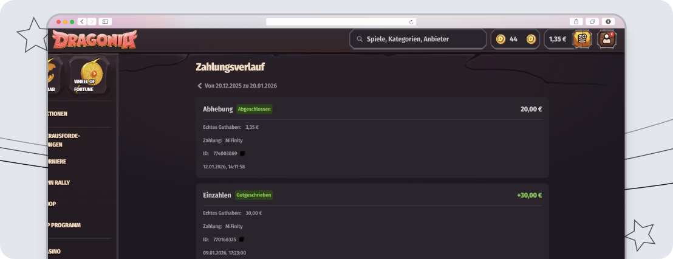Click the left gold coin icon beside 44

[500, 39]
